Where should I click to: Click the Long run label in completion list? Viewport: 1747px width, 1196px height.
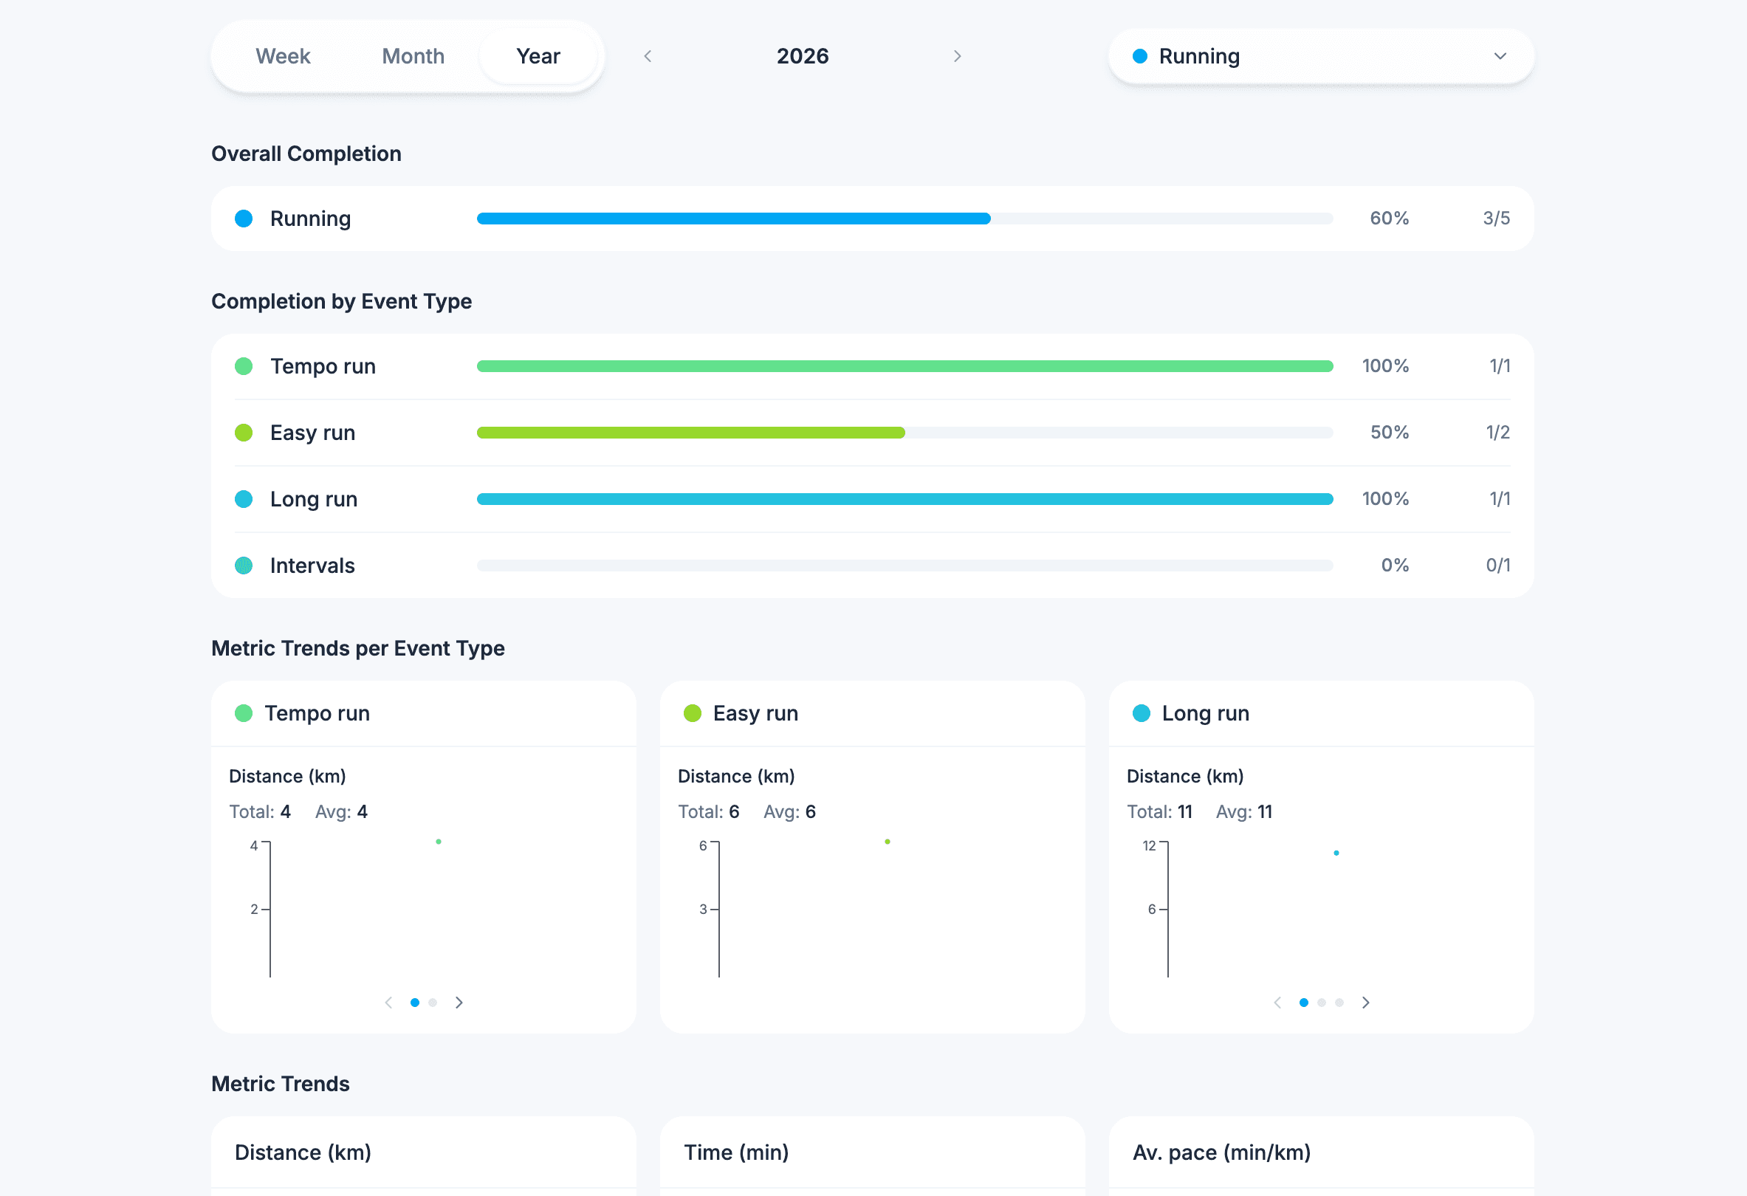(x=314, y=499)
